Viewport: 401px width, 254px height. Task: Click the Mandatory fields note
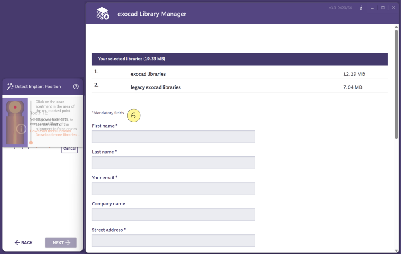click(108, 113)
